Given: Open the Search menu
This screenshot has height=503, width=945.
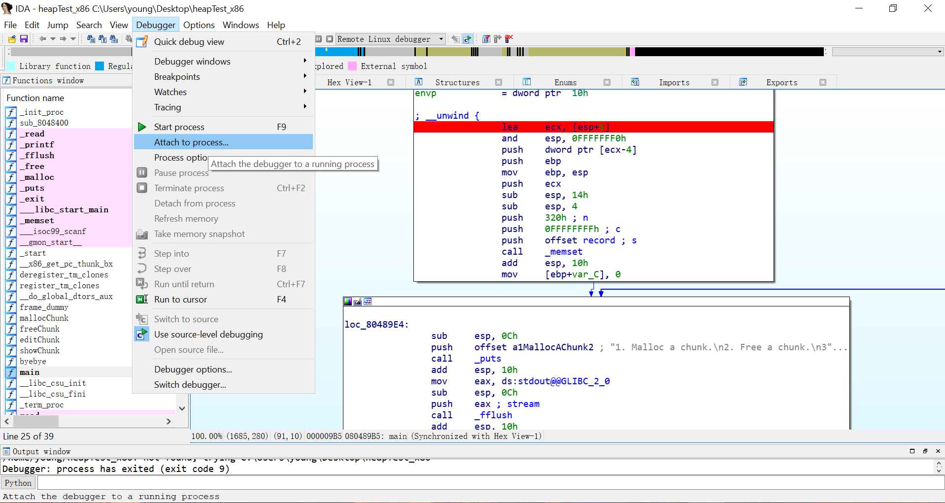Looking at the screenshot, I should coord(89,25).
